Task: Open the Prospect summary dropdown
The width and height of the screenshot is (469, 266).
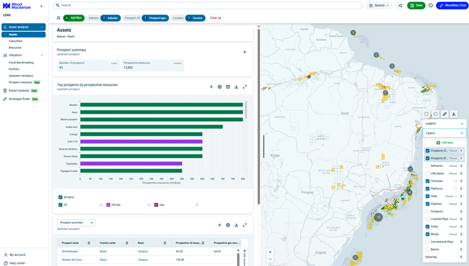Action: (x=76, y=223)
